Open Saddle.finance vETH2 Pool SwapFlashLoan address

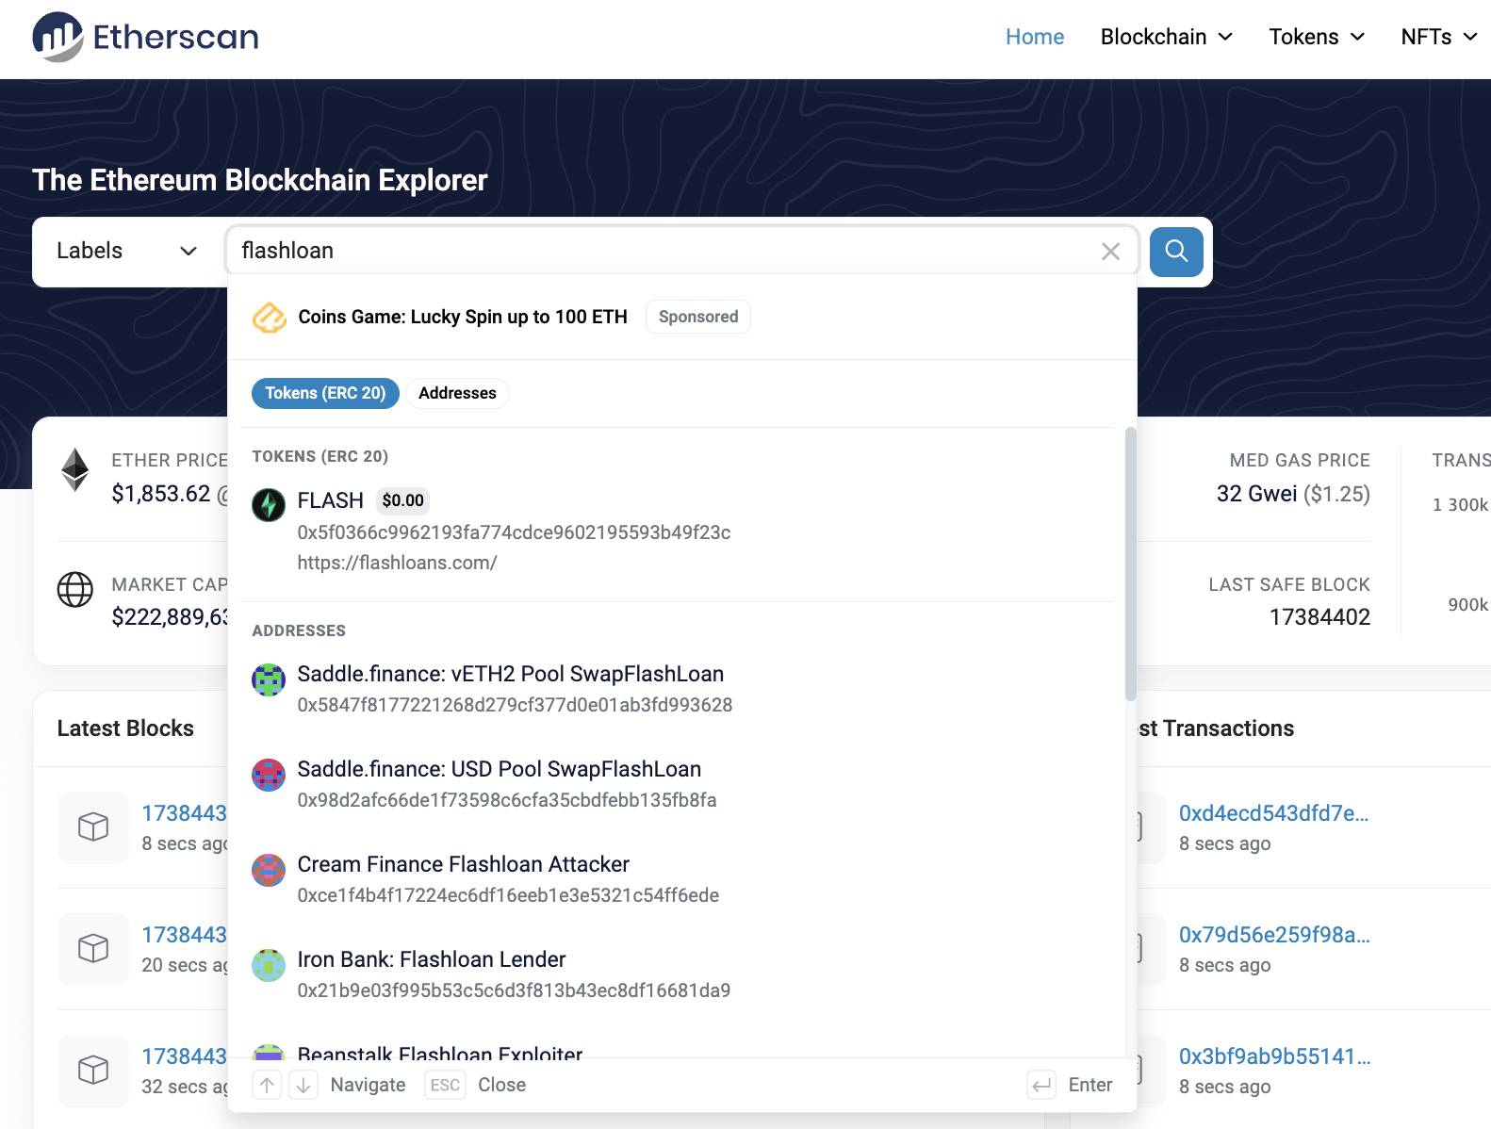pyautogui.click(x=677, y=689)
